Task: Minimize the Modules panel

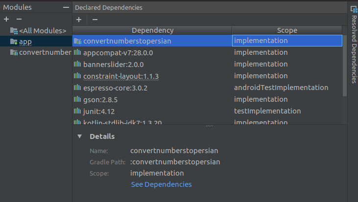Action: [66, 7]
